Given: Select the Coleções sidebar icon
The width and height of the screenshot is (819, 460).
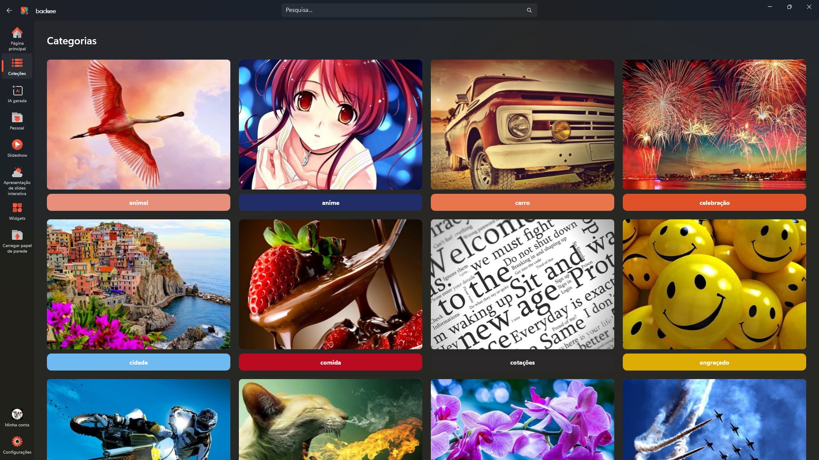Looking at the screenshot, I should (17, 63).
